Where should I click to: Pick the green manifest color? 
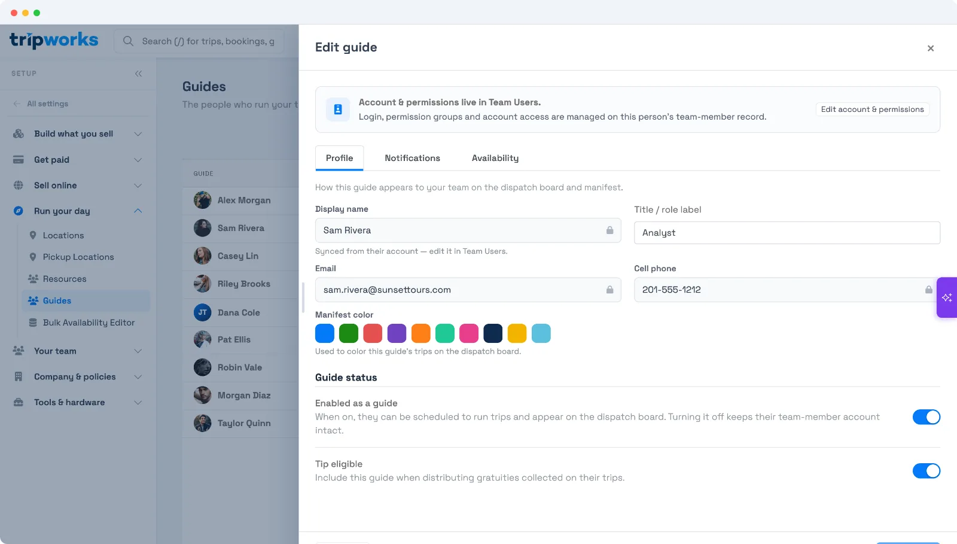349,333
